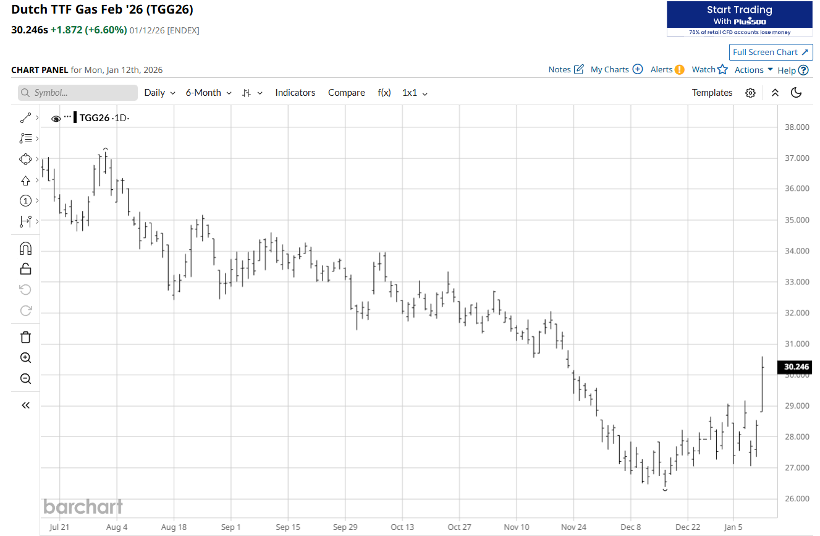Click the CHART PANEL heading
The width and height of the screenshot is (820, 536).
click(40, 70)
